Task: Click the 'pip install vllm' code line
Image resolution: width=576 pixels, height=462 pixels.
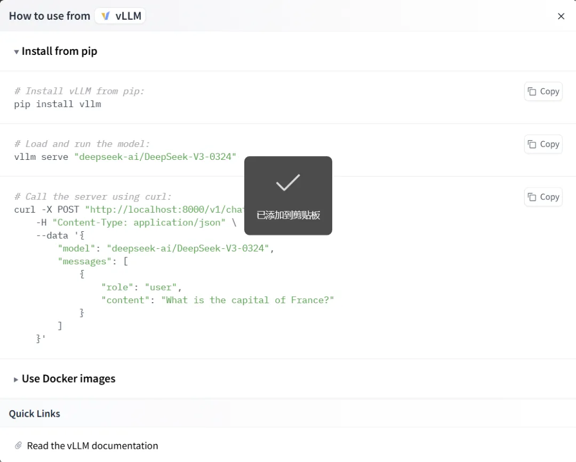Action: (58, 104)
